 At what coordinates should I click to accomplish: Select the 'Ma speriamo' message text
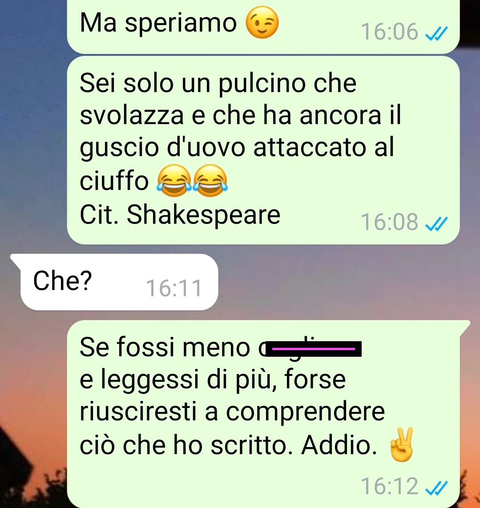click(x=158, y=23)
